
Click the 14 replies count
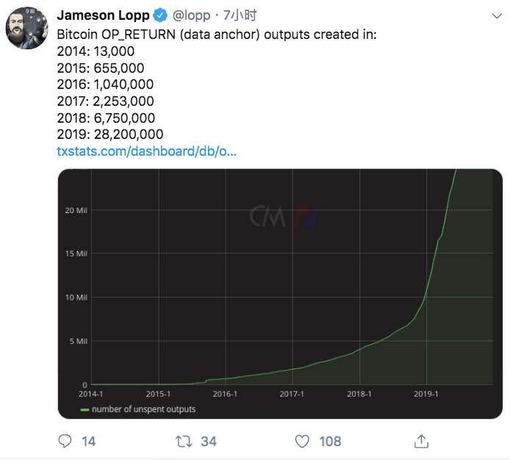point(88,442)
